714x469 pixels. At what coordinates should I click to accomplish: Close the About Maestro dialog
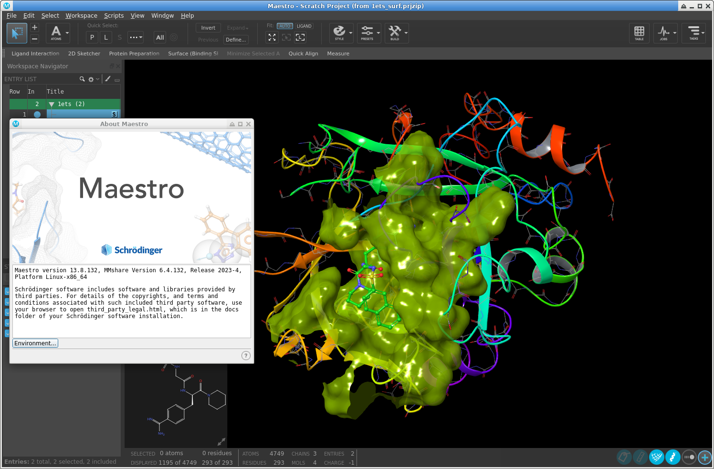point(248,124)
